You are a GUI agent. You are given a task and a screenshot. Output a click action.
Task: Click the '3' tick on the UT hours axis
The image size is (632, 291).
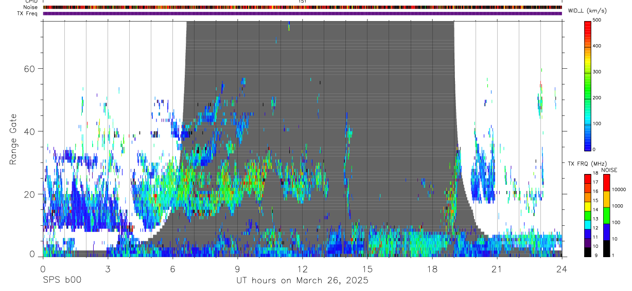pos(108,268)
